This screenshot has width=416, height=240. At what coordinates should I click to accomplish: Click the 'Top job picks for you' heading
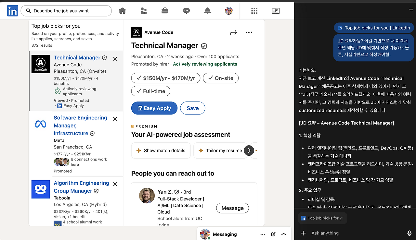56,26
